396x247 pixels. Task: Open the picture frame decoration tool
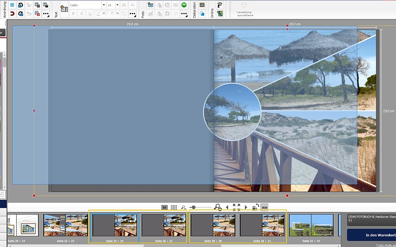202,5
